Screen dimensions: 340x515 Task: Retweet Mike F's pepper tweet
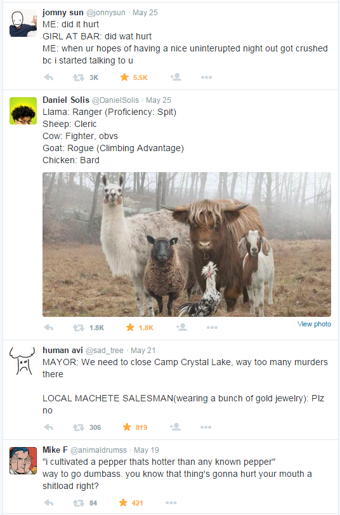coord(79,503)
